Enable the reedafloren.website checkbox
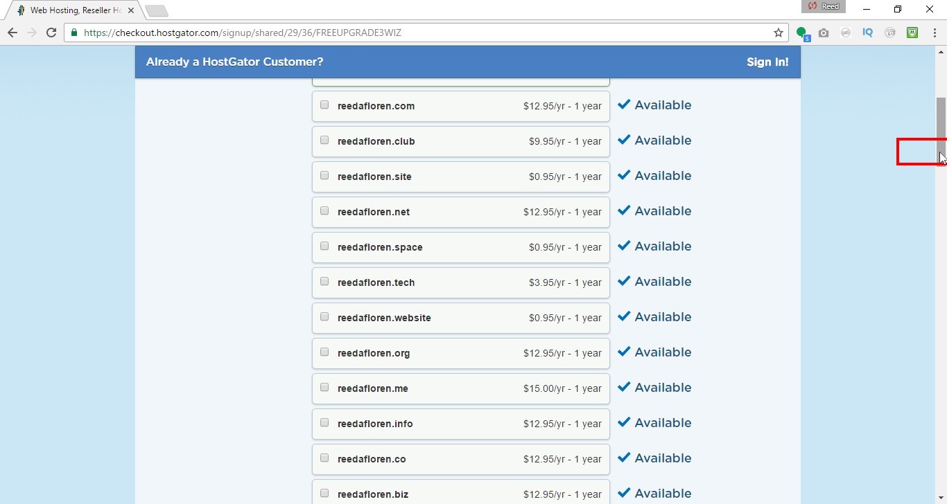Screen dimensions: 947x504 pyautogui.click(x=324, y=317)
